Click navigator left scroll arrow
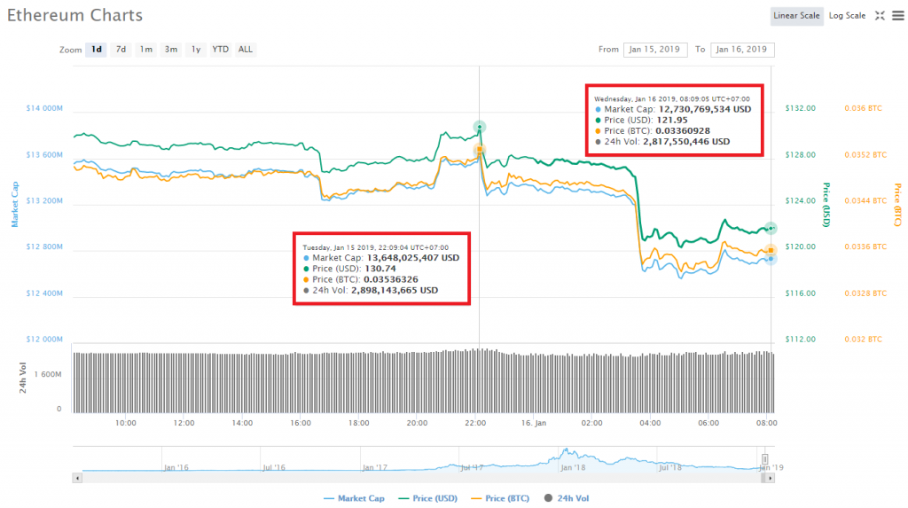Screen dimensions: 908x508 click(x=77, y=478)
